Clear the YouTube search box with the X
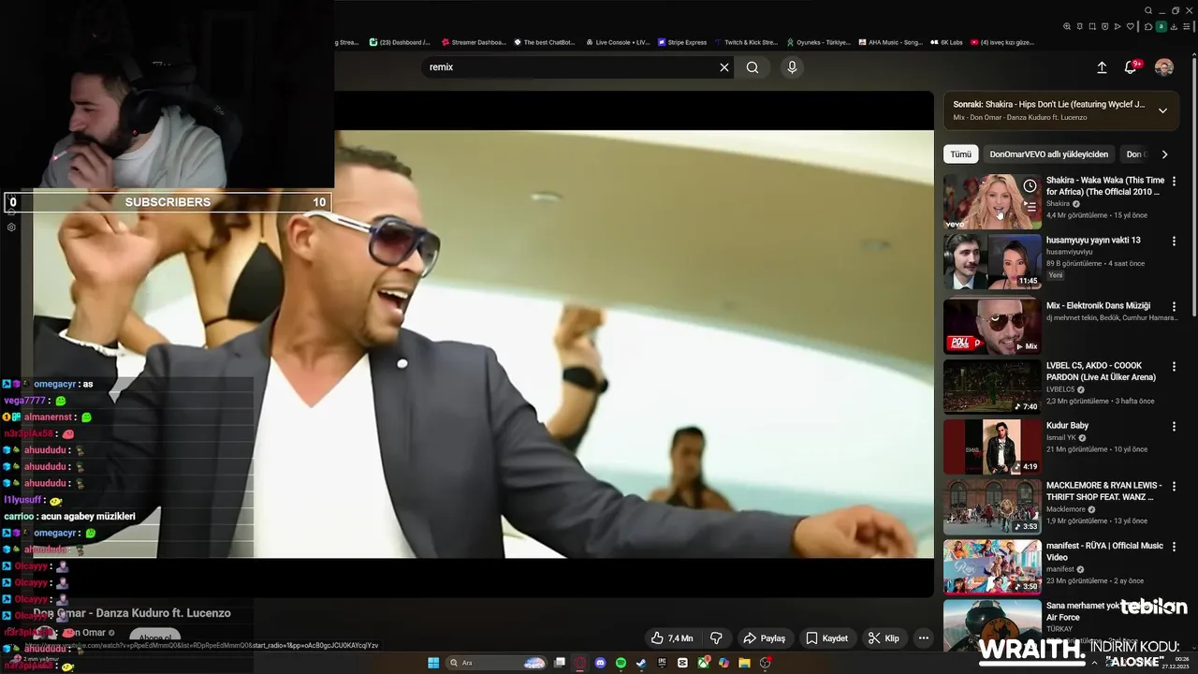The width and height of the screenshot is (1198, 674). click(723, 67)
